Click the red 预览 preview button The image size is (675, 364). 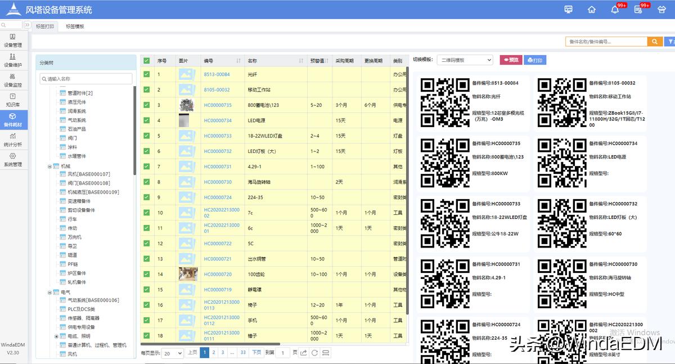pos(510,60)
